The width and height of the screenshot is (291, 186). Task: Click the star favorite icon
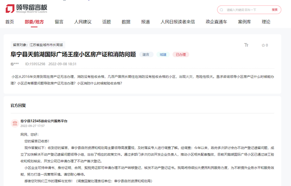263,45
